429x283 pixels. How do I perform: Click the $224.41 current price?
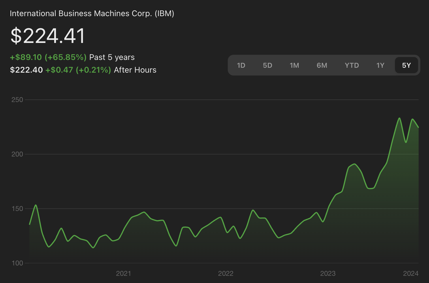[x=48, y=36]
